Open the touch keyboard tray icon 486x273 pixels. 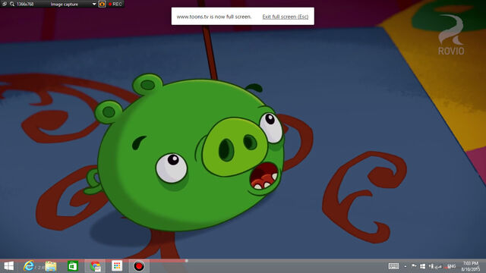[x=393, y=266]
